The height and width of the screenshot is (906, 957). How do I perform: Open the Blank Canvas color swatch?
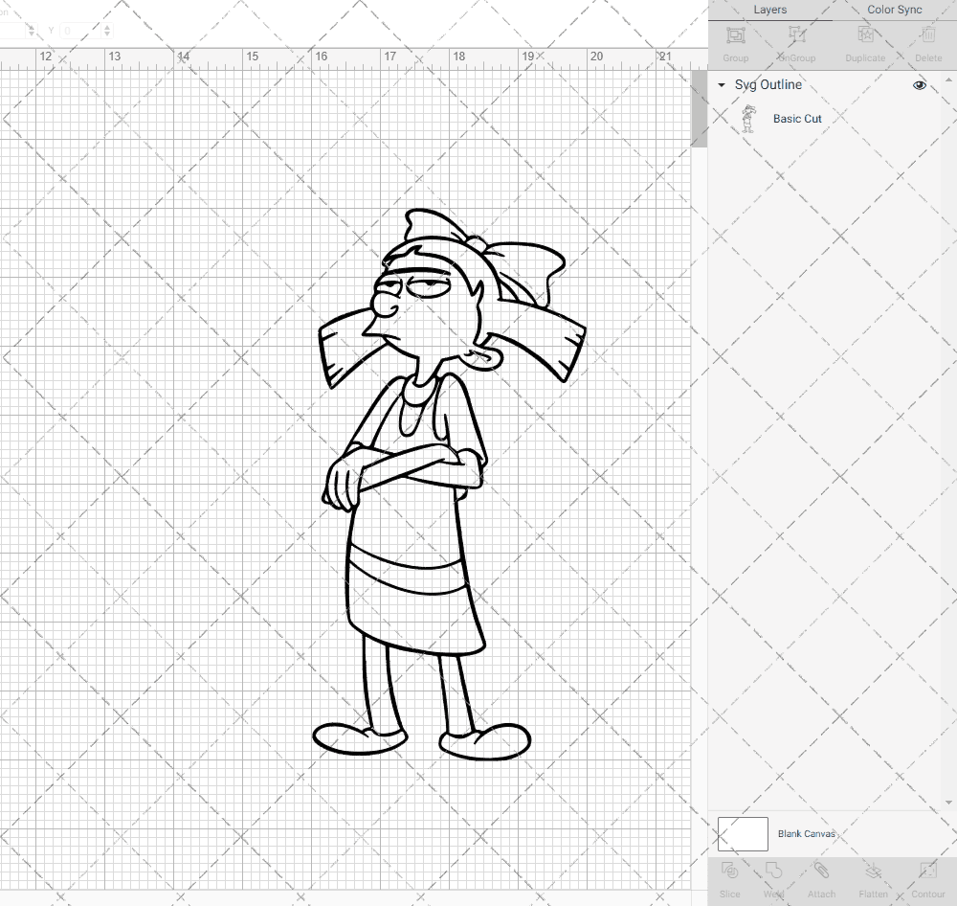tap(742, 833)
